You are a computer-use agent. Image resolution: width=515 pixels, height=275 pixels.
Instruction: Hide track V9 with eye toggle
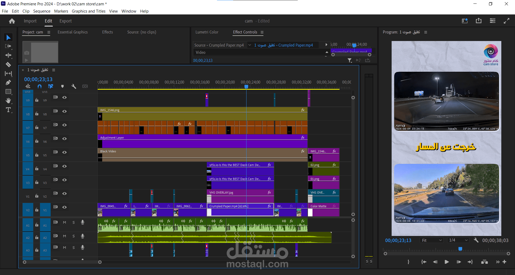64,97
